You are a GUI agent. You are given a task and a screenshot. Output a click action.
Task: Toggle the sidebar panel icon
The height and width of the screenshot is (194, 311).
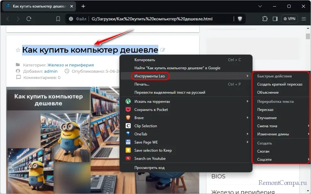pyautogui.click(x=275, y=19)
